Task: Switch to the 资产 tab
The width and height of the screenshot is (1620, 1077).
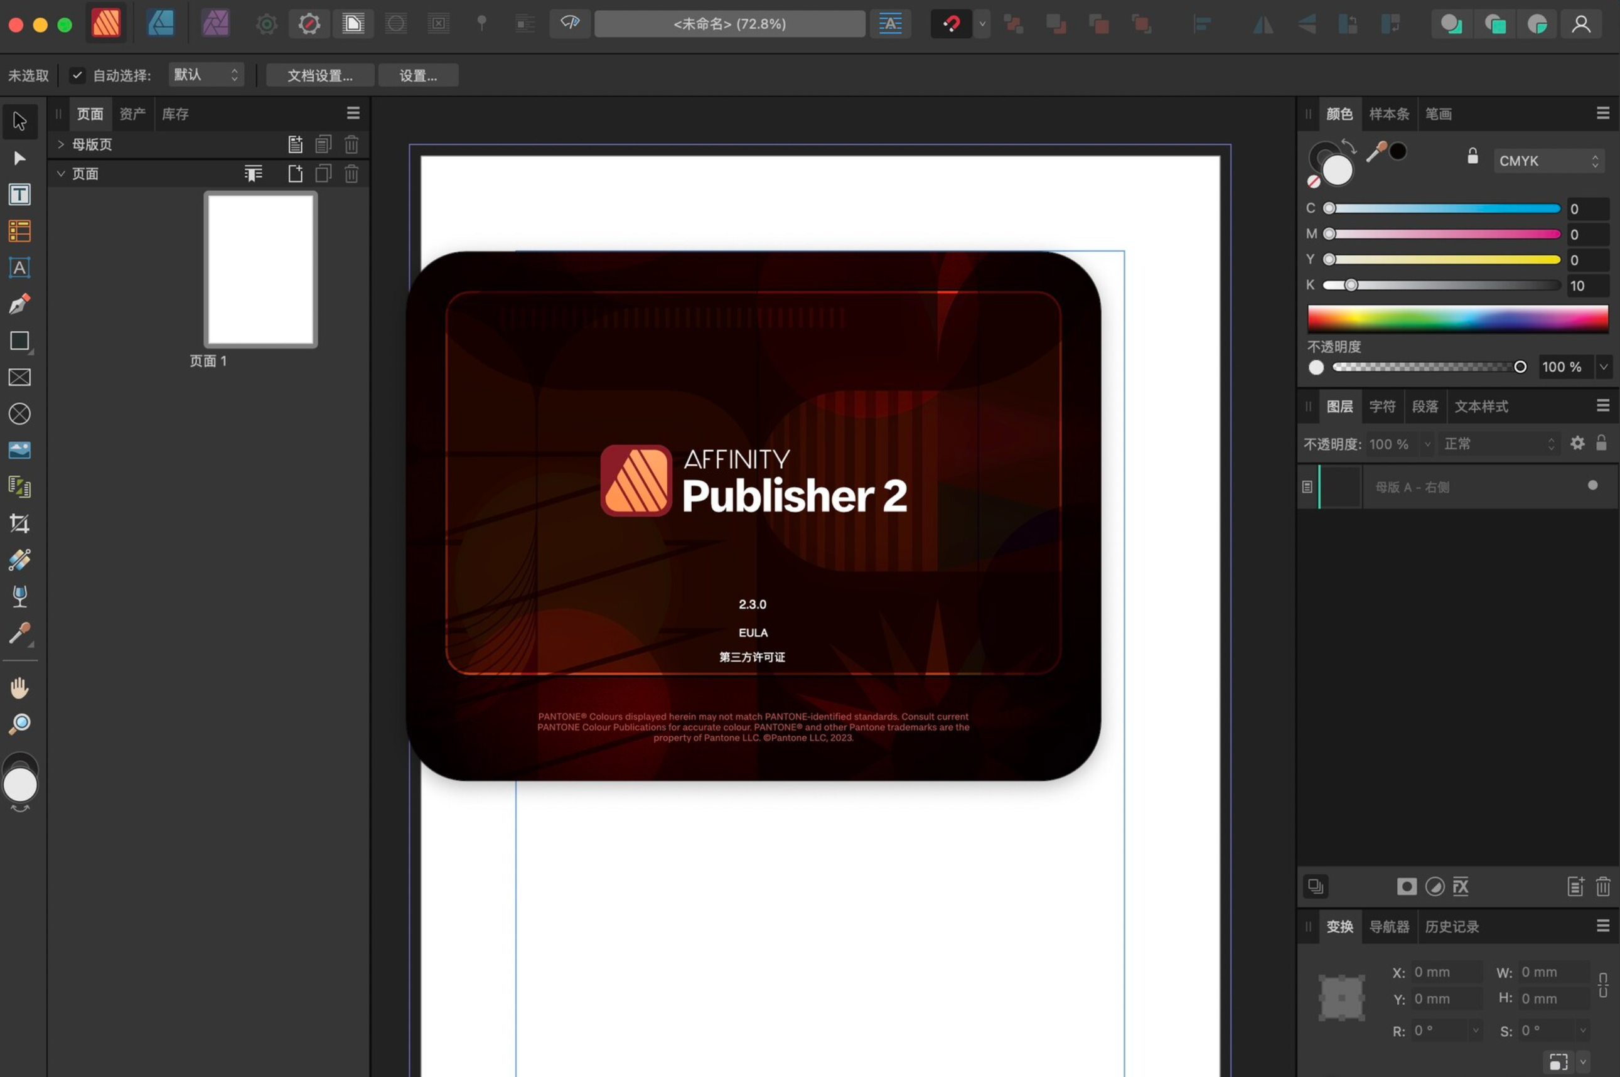Action: (132, 114)
